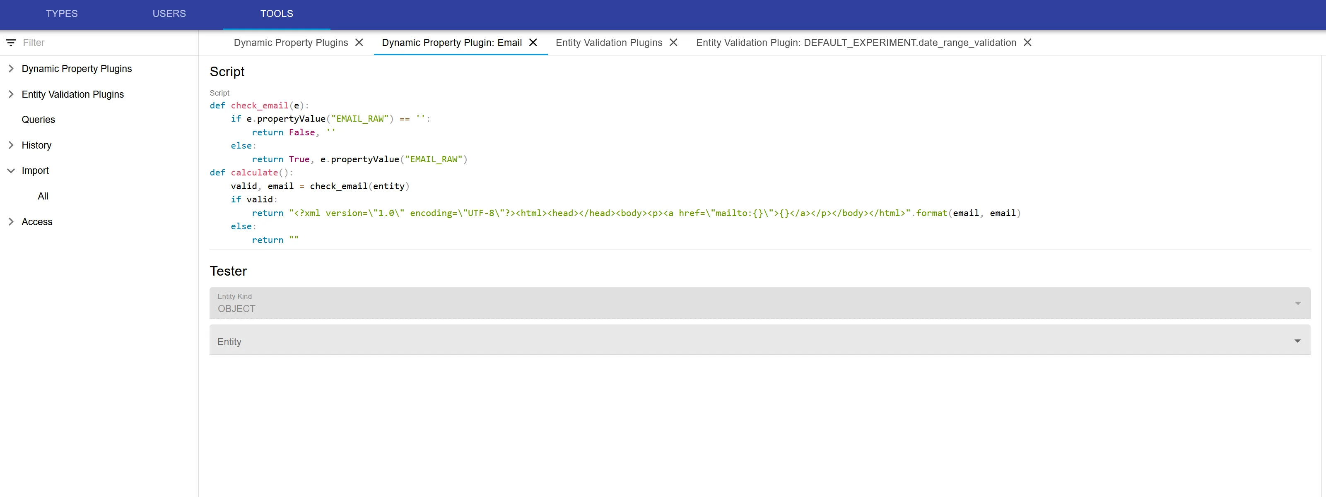Click the Entity selection field

760,340
